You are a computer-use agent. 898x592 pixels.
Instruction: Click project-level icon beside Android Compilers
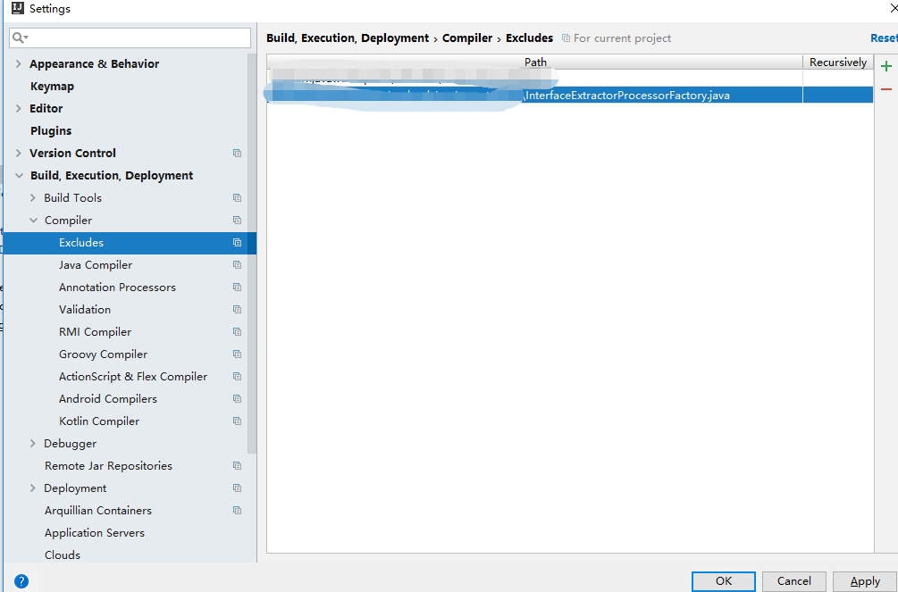pyautogui.click(x=237, y=399)
